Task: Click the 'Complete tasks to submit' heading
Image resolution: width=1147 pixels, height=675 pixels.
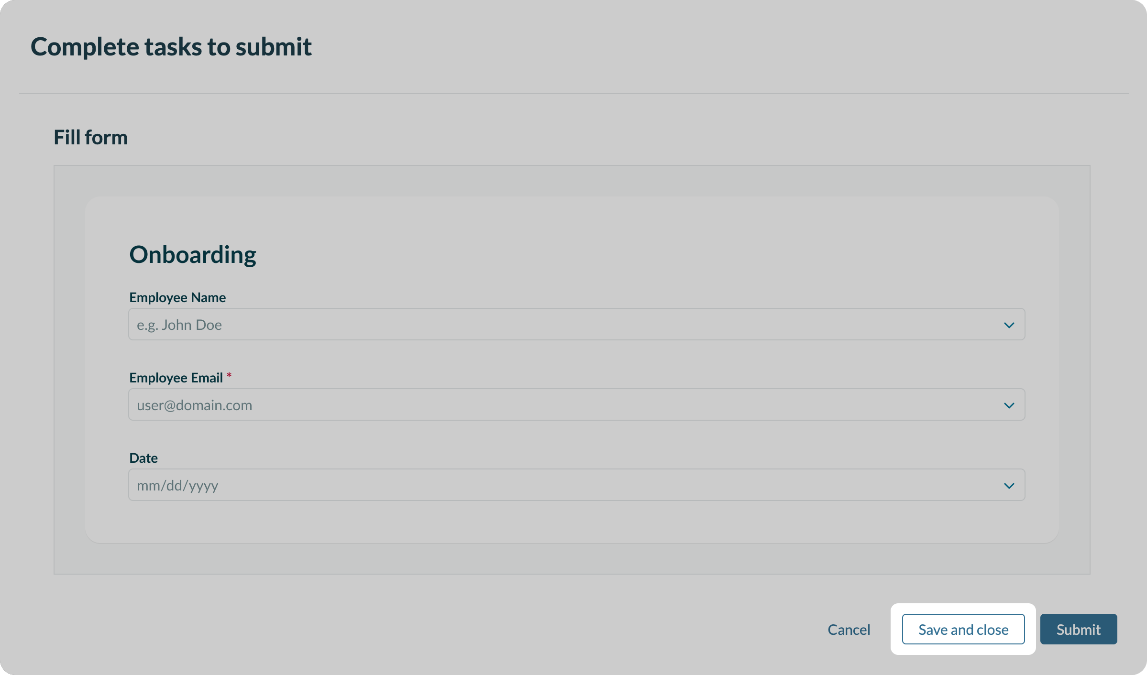Action: [171, 47]
